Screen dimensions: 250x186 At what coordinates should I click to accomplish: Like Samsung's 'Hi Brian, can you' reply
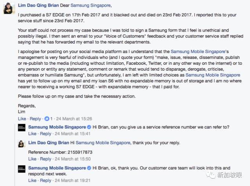click(x=32, y=134)
